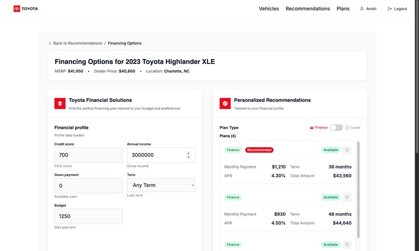The height and width of the screenshot is (251, 419).
Task: Click the Charlotte, NC location text
Action: [177, 71]
